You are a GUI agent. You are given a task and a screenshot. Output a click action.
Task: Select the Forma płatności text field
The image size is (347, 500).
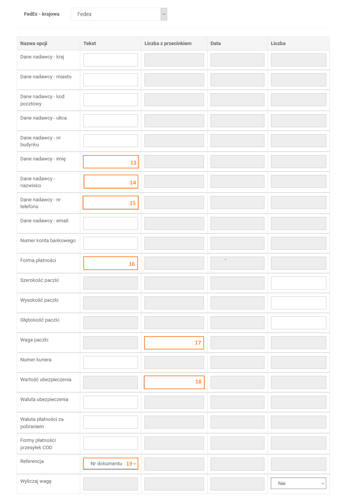[110, 263]
